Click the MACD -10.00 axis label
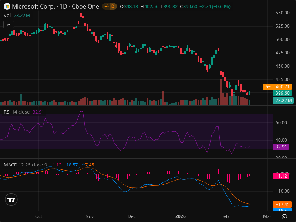This screenshot has width=296, height=222. [x=282, y=191]
